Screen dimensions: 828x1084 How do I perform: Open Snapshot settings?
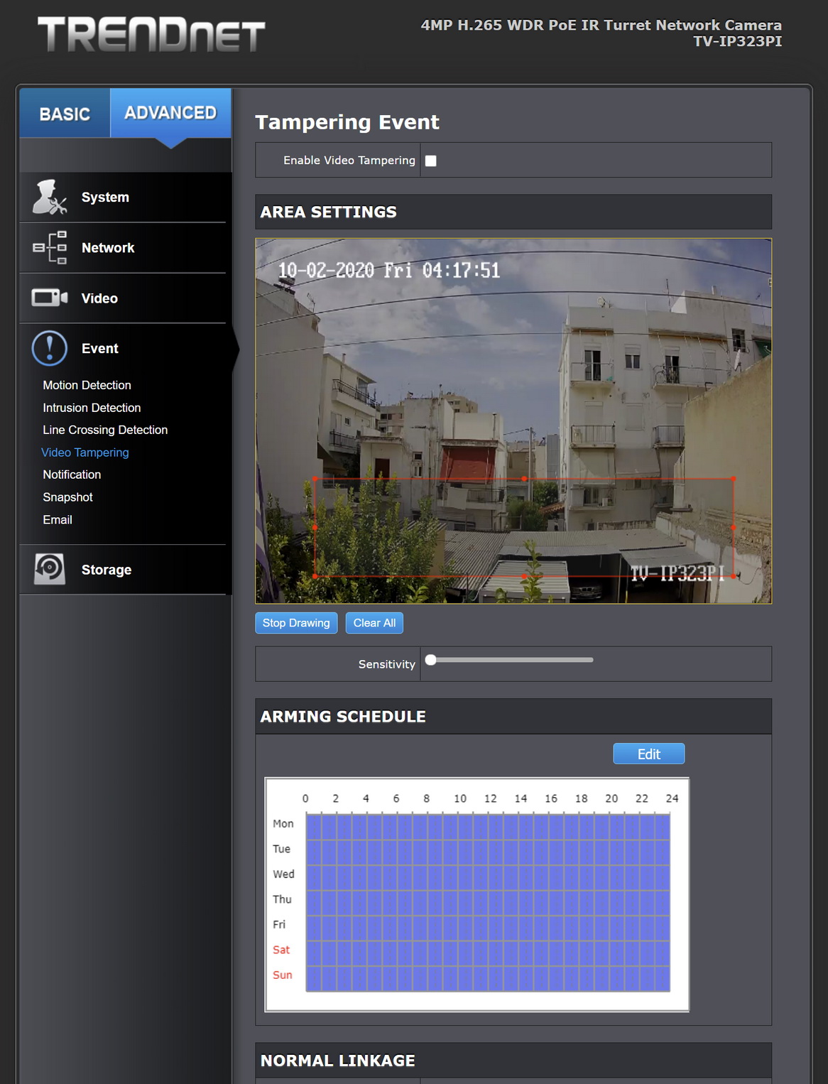pyautogui.click(x=67, y=497)
